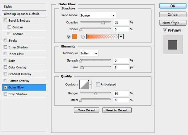Enable the Anti-aliased checkbox
188x135 pixels.
pyautogui.click(x=97, y=84)
